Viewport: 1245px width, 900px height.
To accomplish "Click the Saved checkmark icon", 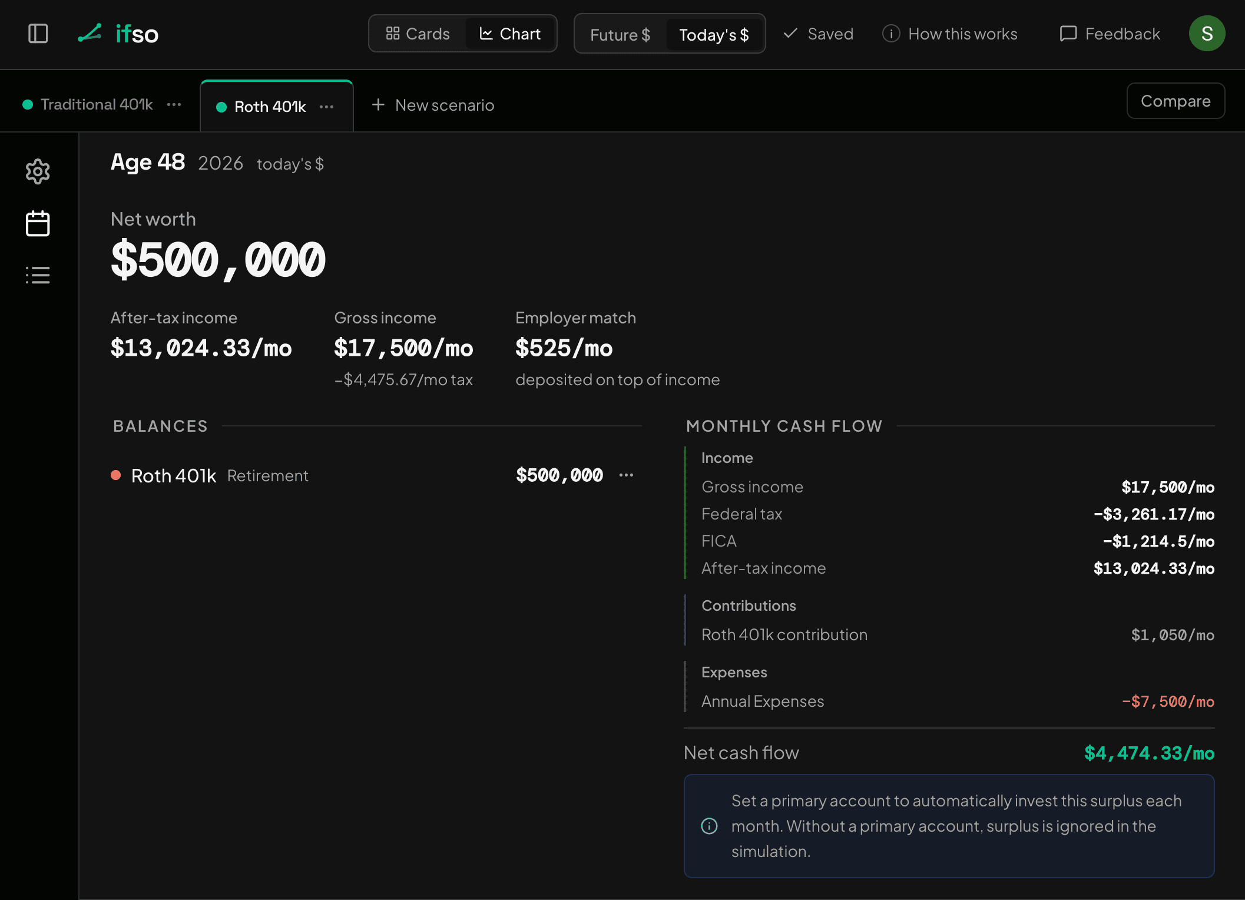I will (790, 33).
